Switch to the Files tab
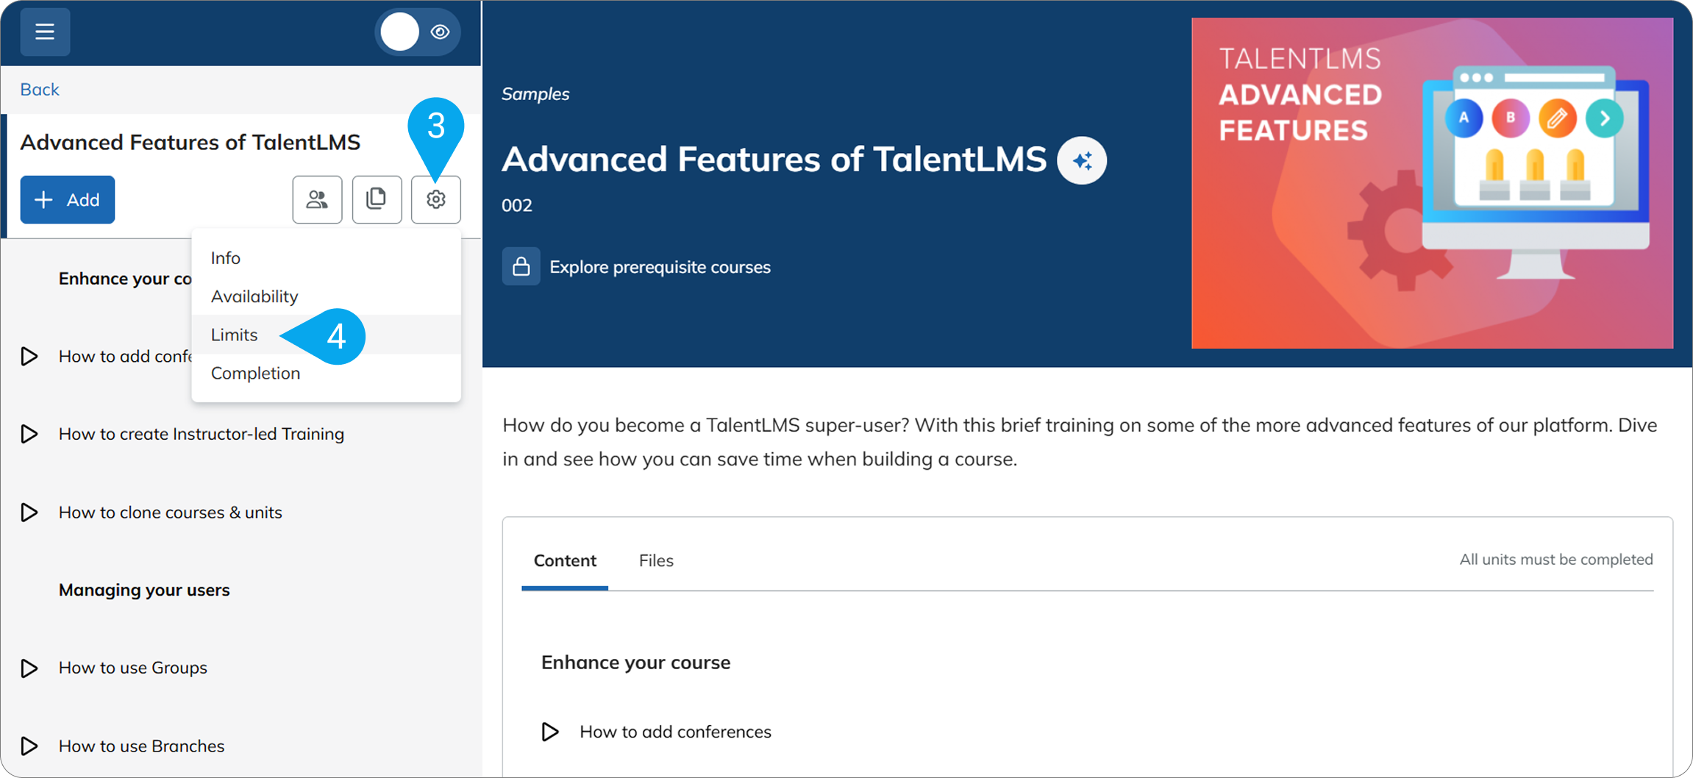Screen dimensions: 1693x778 656,561
